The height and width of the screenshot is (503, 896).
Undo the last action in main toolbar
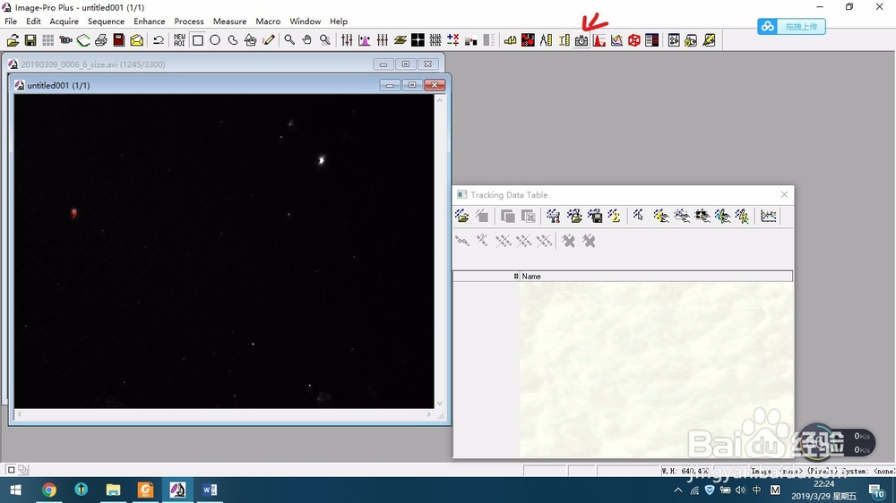tap(159, 40)
